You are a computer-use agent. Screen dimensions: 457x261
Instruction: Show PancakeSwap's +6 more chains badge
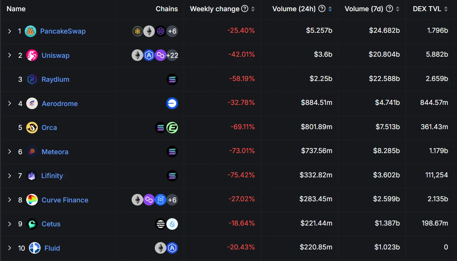click(x=172, y=31)
